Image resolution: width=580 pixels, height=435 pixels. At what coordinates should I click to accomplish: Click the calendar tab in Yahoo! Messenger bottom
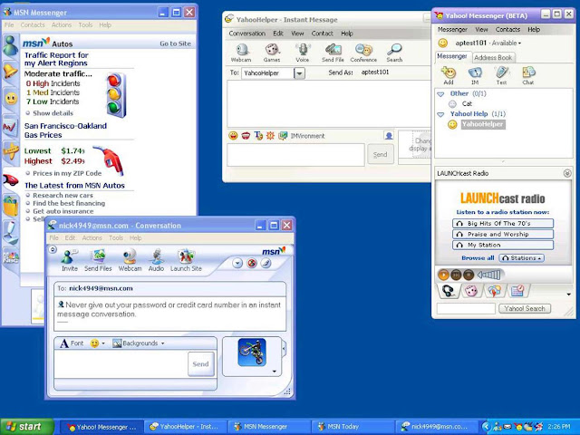pyautogui.click(x=517, y=291)
